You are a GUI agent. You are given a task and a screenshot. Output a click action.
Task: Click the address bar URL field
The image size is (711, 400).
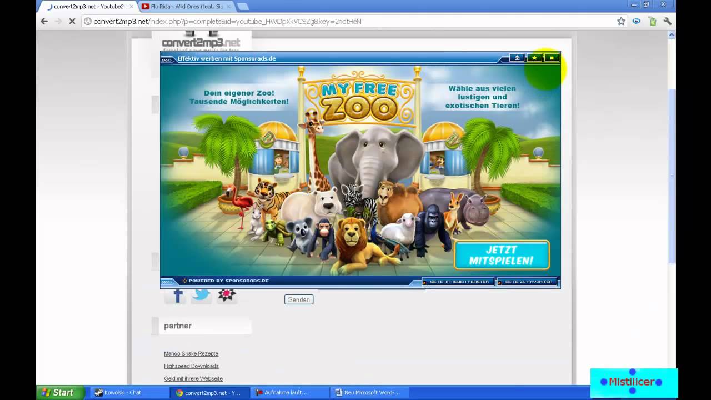click(350, 21)
